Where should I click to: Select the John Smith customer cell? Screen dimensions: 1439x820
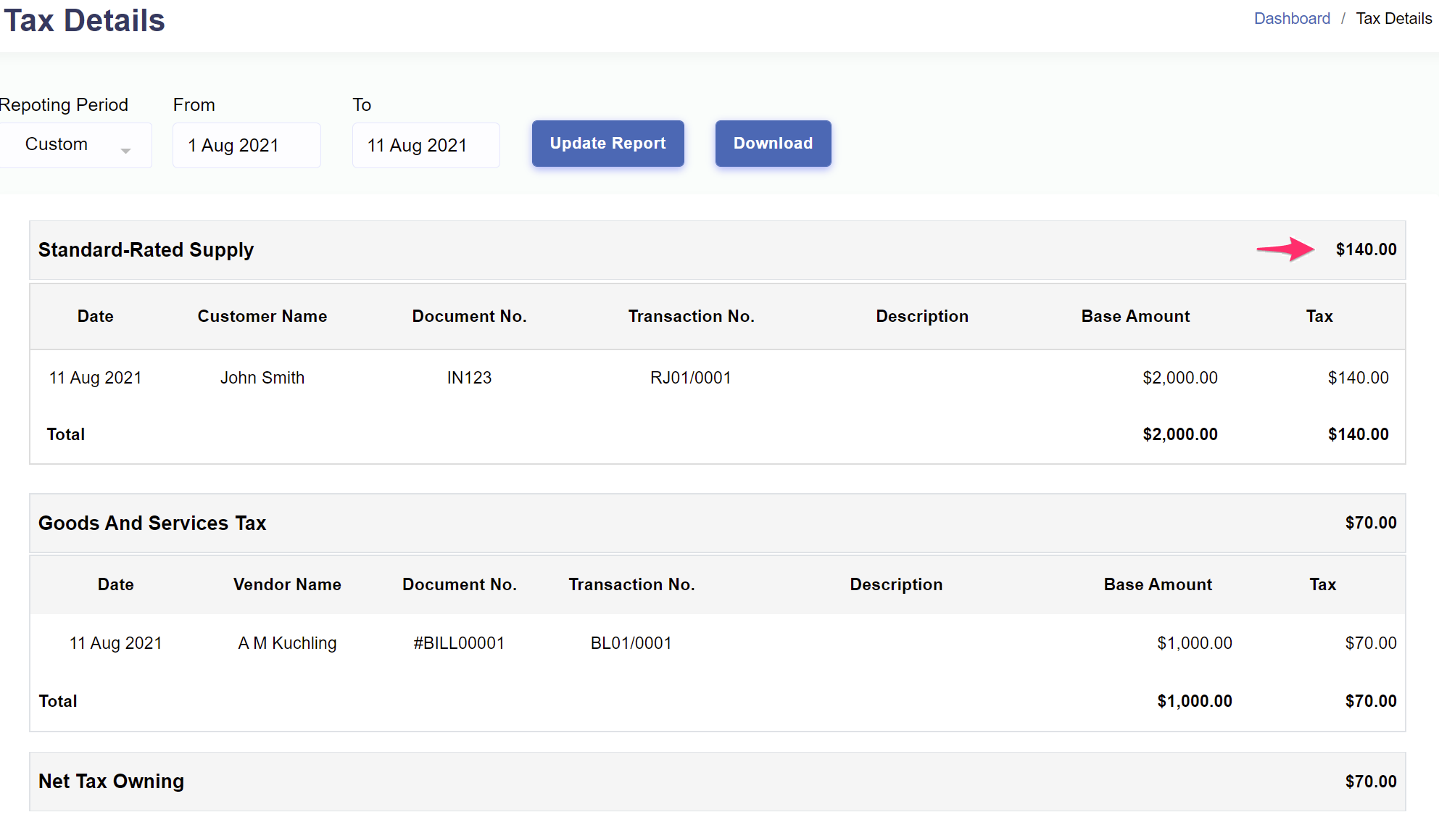click(x=262, y=378)
